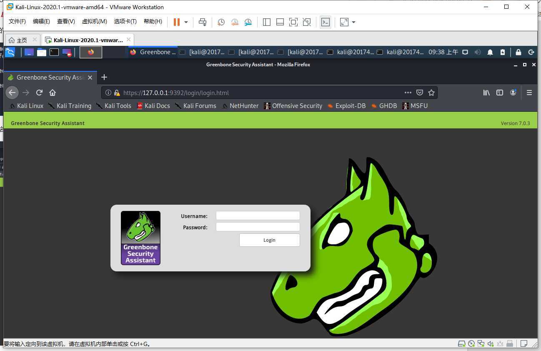
Task: Click the Firefox account icon
Action: pos(513,93)
